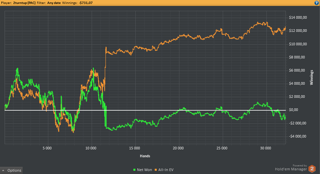Open the blue help icon in header
The width and height of the screenshot is (320, 174).
317,3
